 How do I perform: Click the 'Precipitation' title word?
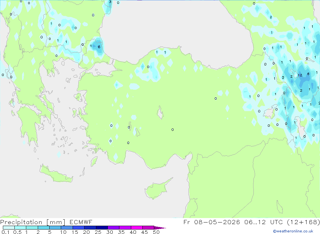click(21, 222)
